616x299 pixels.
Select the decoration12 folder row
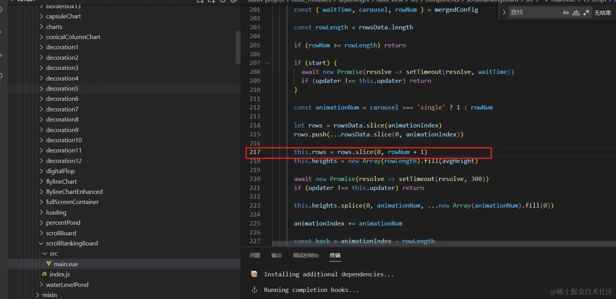124,161
